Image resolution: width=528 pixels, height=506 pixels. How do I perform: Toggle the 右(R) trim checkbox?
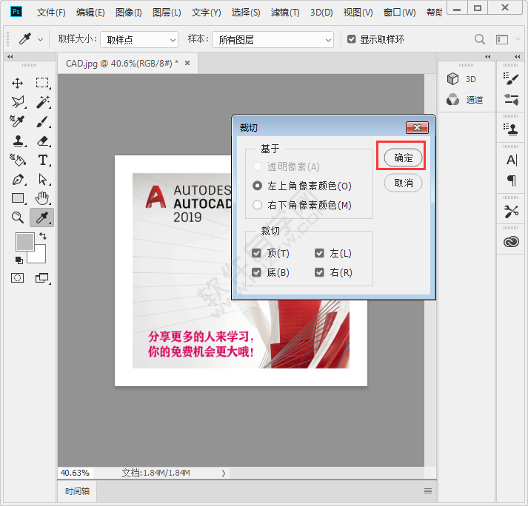tap(319, 272)
